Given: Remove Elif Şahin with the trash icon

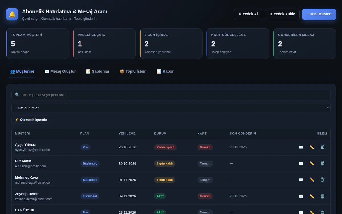Looking at the screenshot, I should (x=322, y=163).
